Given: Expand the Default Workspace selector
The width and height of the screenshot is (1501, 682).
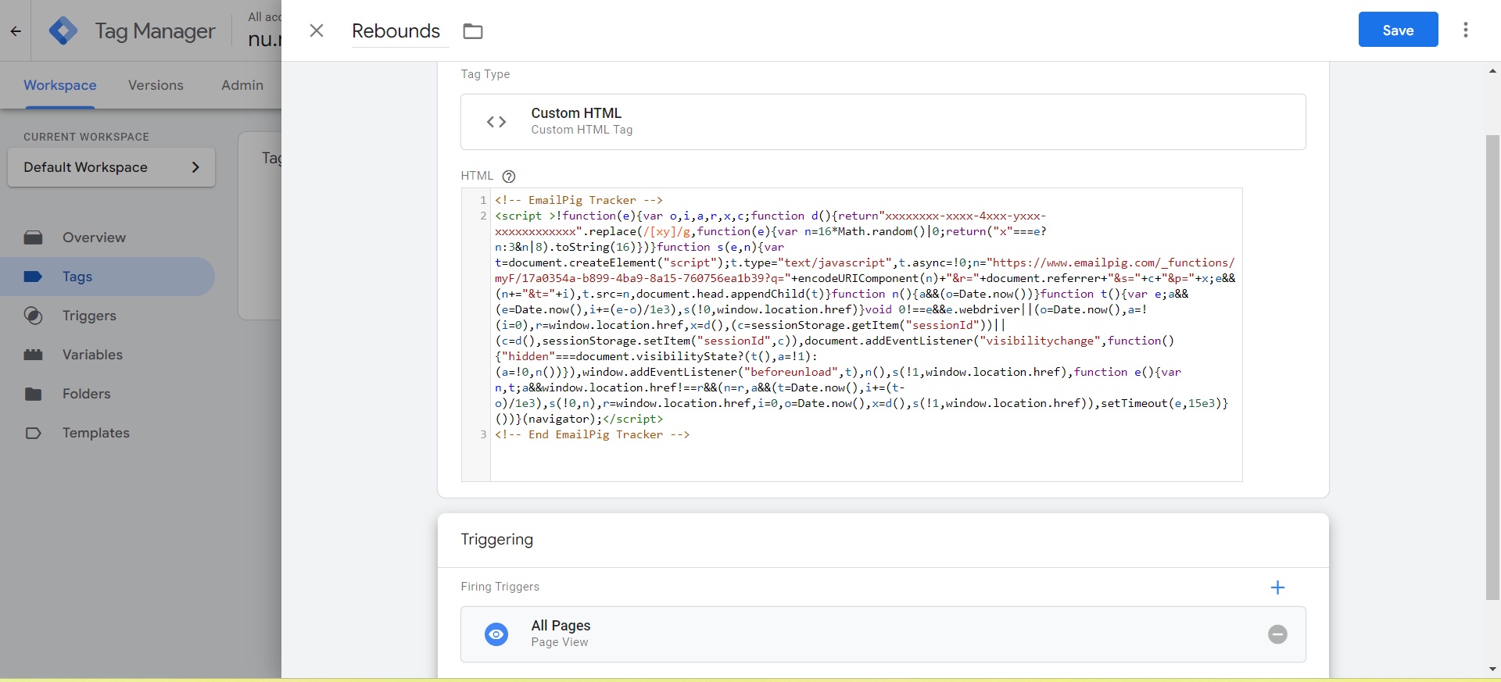Looking at the screenshot, I should (x=111, y=167).
